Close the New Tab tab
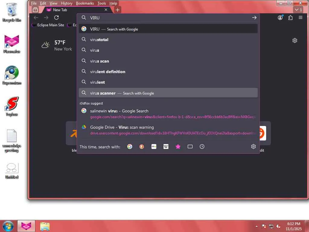Viewport: 309px width, 232px height. (x=106, y=10)
